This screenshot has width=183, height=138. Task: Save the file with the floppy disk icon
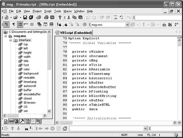25,17
